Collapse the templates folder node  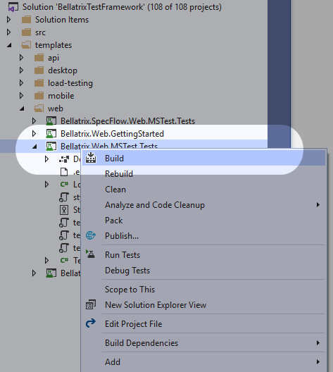pyautogui.click(x=9, y=45)
